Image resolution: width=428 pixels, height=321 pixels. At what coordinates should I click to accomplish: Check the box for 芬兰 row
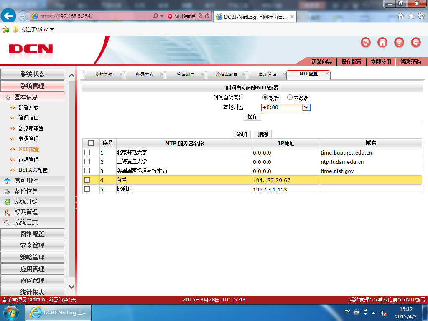tap(87, 180)
